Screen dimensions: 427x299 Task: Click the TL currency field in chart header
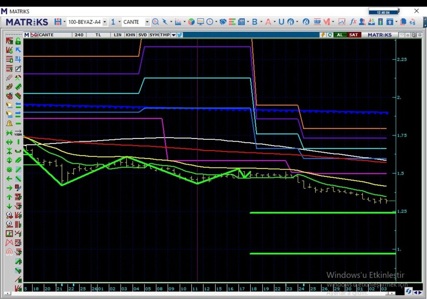tap(98, 35)
